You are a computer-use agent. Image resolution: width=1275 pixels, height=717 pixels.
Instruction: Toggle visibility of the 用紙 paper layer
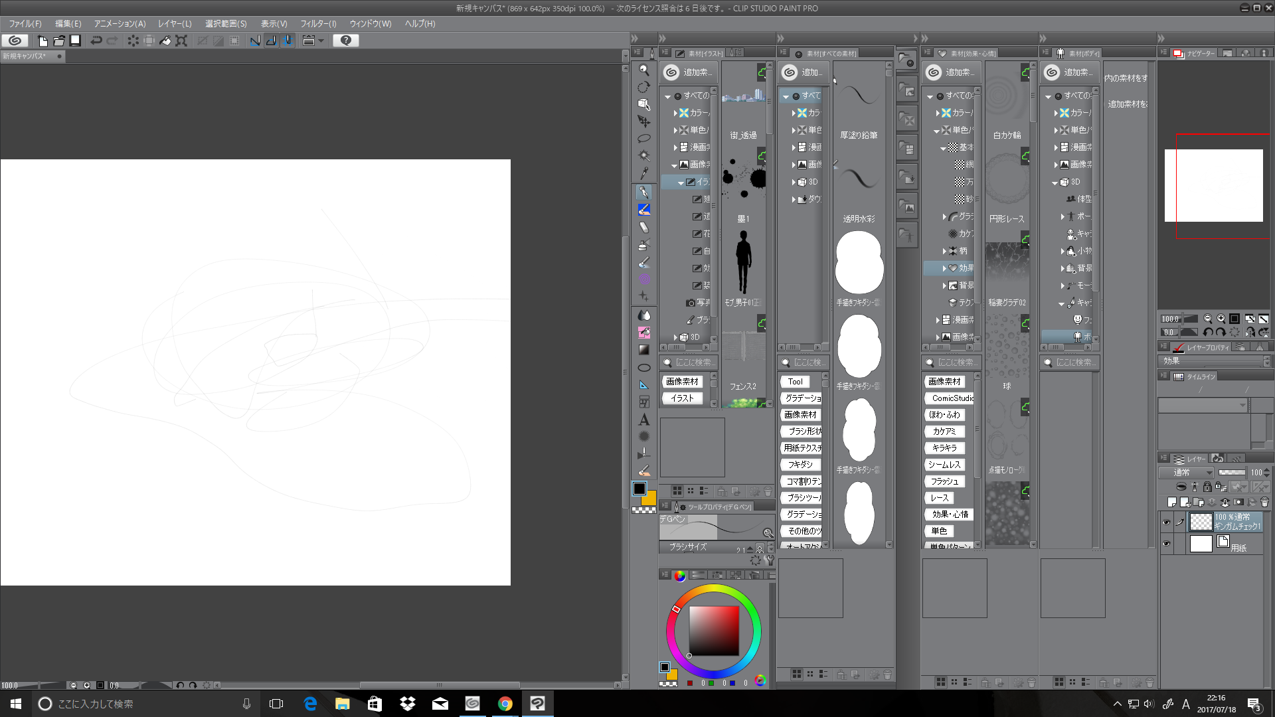pos(1166,544)
